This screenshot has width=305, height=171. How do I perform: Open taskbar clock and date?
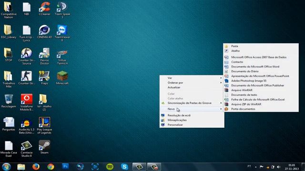pyautogui.click(x=292, y=167)
